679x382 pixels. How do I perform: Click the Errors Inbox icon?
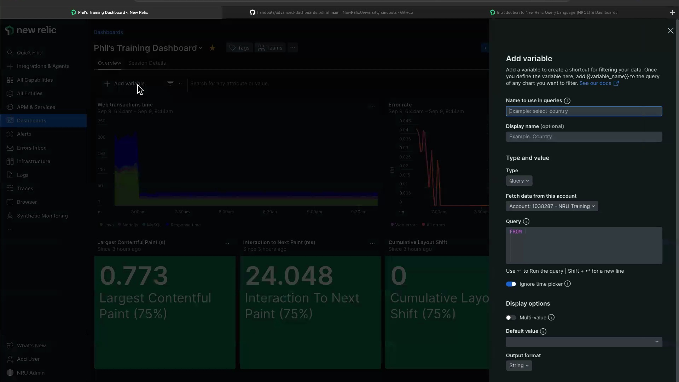click(10, 148)
